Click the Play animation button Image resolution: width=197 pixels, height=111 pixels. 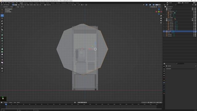point(83,102)
